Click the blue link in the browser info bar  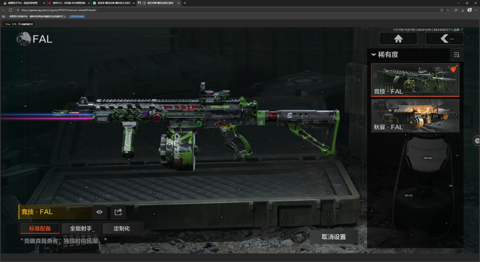[76, 16]
